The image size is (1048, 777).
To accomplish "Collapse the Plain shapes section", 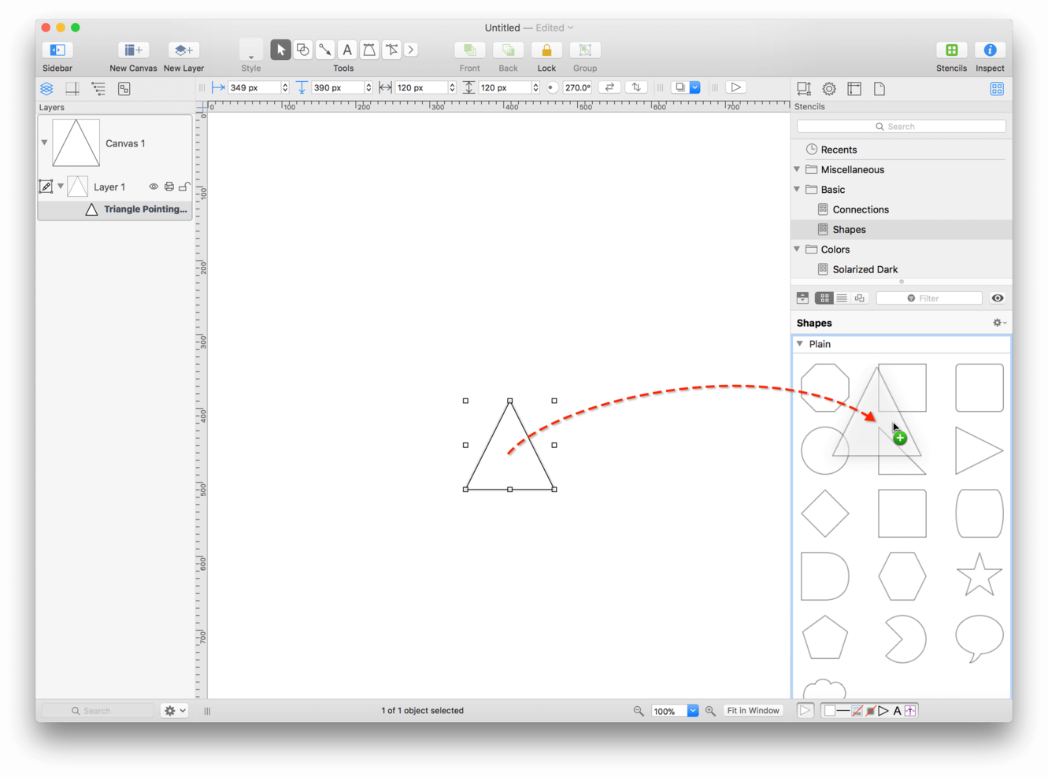I will (x=800, y=343).
